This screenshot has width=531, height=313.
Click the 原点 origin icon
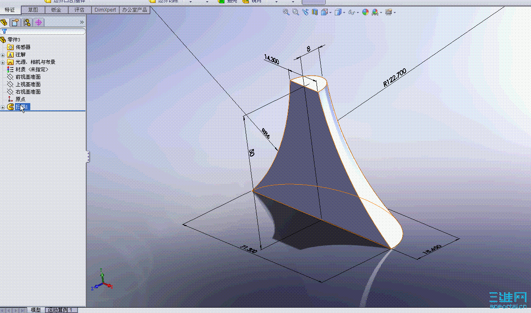tap(11, 99)
